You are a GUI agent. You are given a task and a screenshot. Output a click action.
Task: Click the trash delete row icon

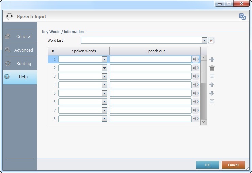coord(212,68)
